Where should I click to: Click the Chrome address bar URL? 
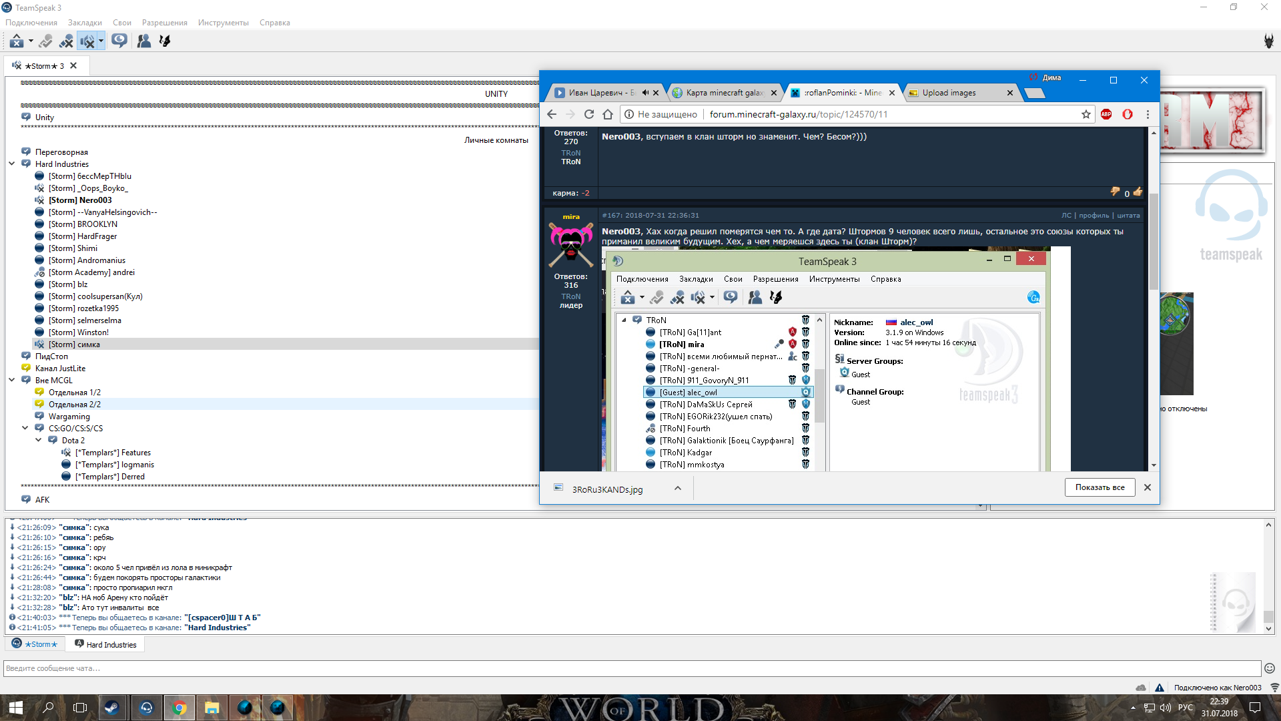pos(799,114)
